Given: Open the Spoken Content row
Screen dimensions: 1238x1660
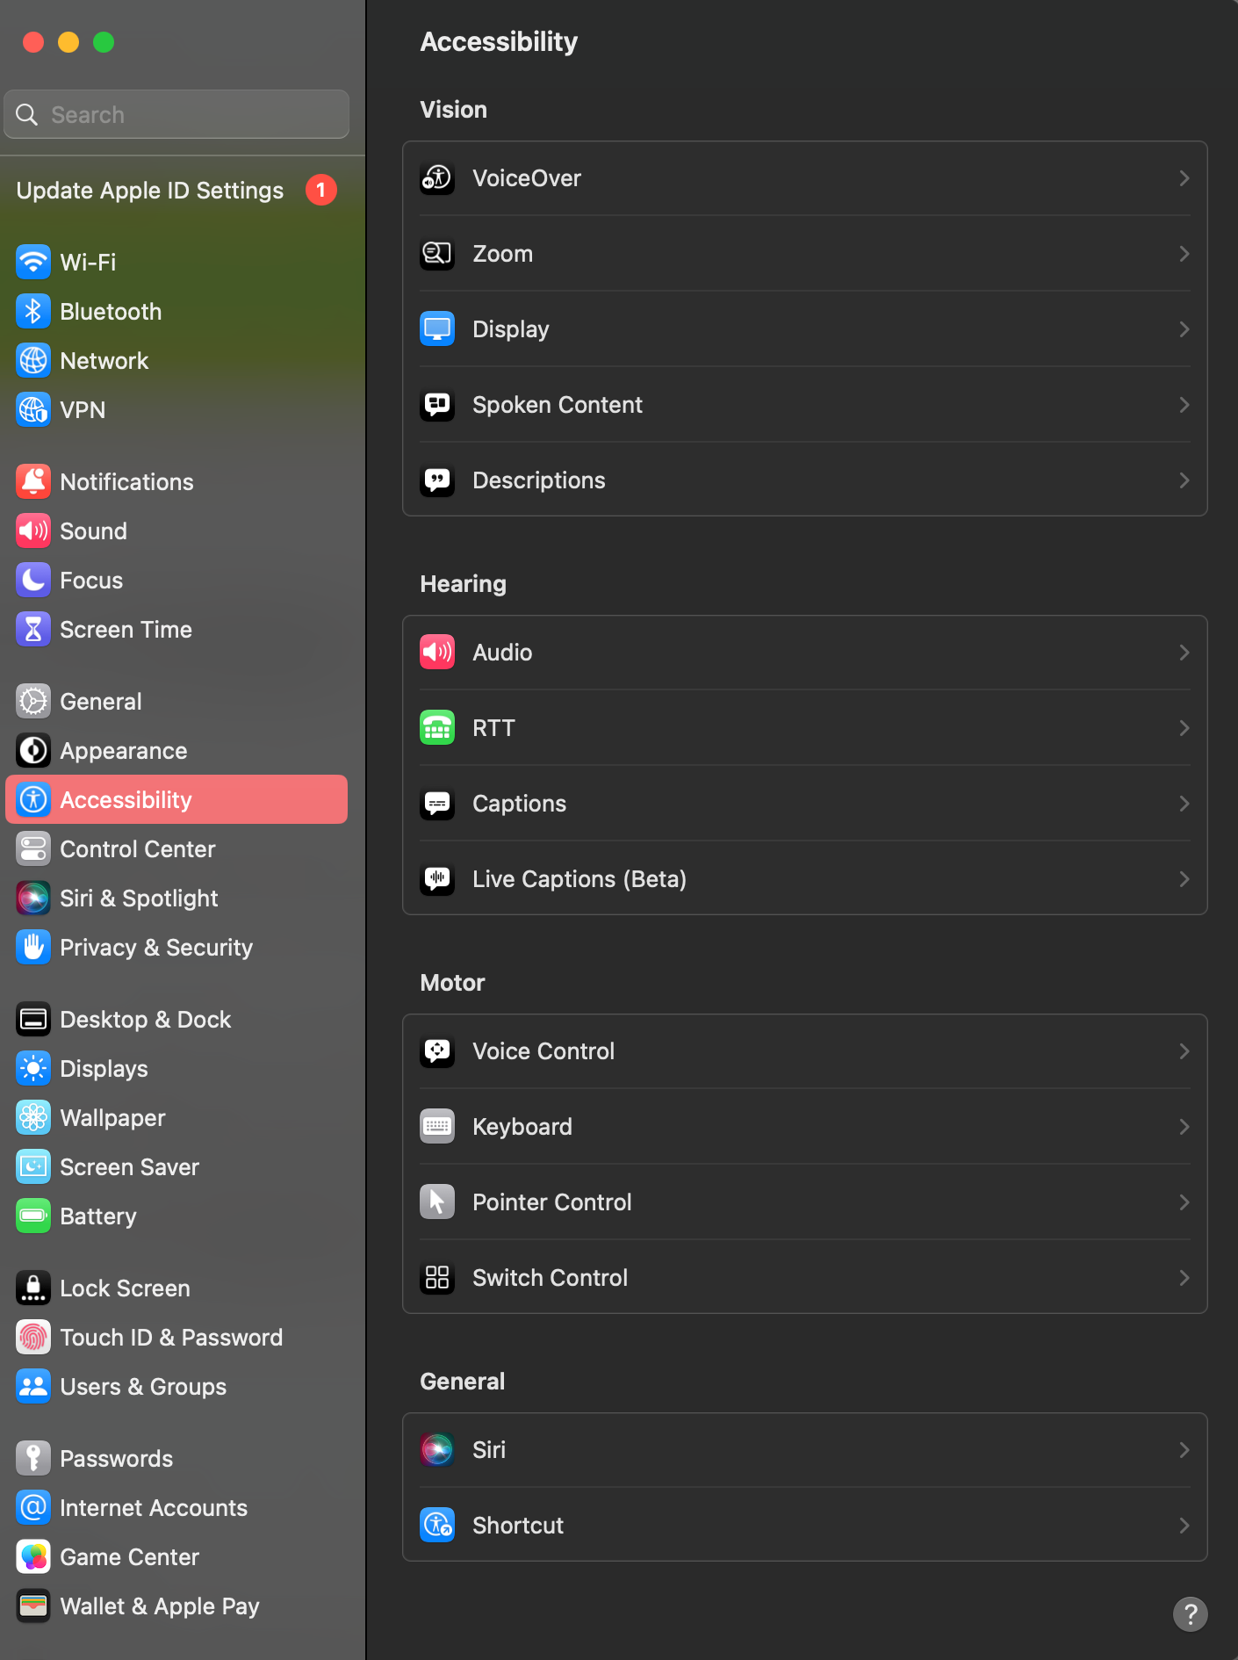Looking at the screenshot, I should pos(805,405).
